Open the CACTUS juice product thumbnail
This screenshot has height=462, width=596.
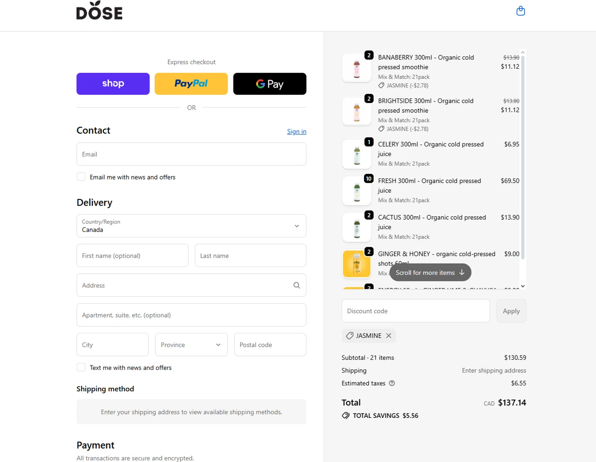pyautogui.click(x=357, y=227)
